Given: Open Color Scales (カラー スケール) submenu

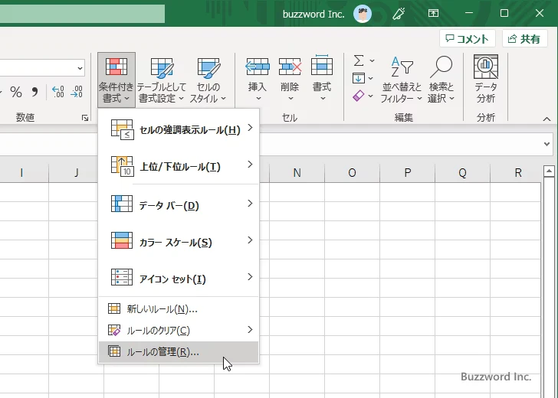Looking at the screenshot, I should pyautogui.click(x=179, y=242).
